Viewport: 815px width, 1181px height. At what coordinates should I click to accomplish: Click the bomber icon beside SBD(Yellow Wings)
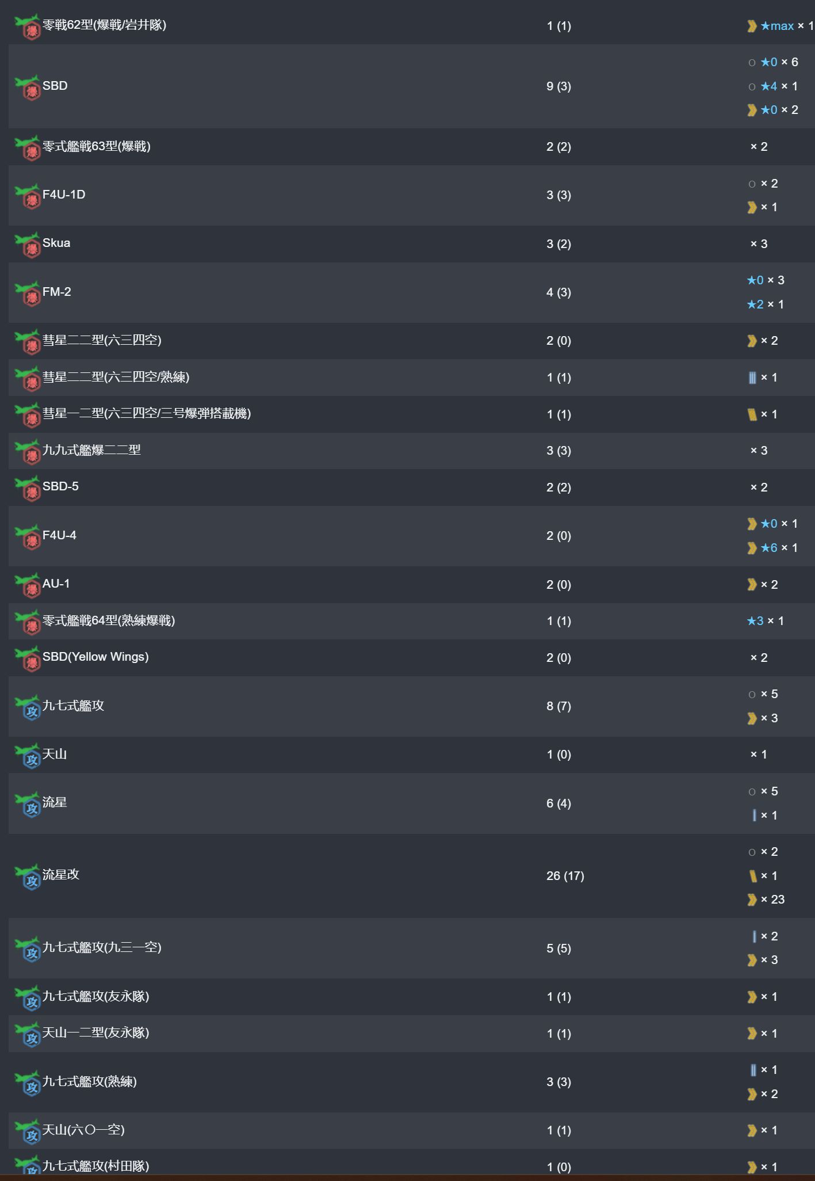point(28,658)
